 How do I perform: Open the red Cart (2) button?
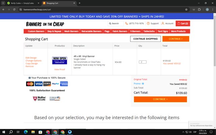tap(183, 23)
